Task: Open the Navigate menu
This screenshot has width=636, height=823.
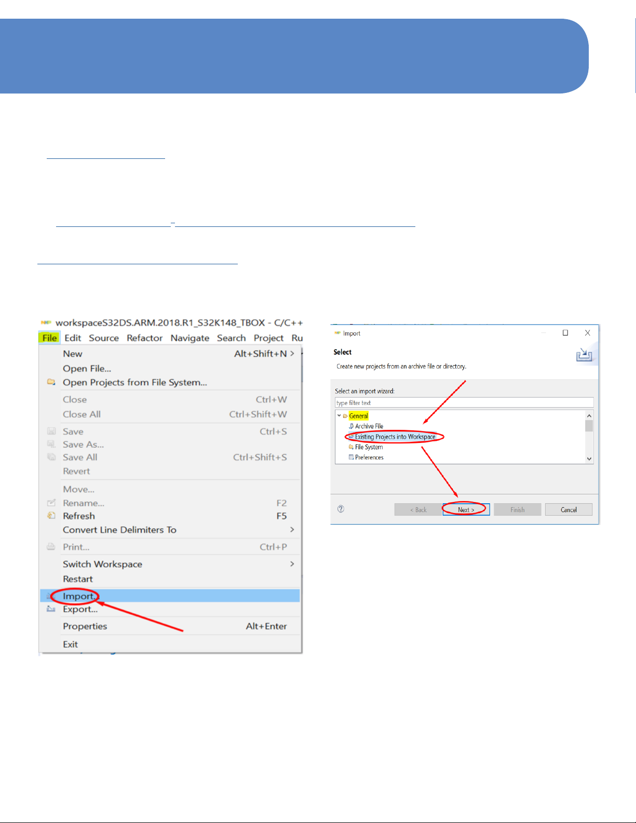Action: [190, 338]
